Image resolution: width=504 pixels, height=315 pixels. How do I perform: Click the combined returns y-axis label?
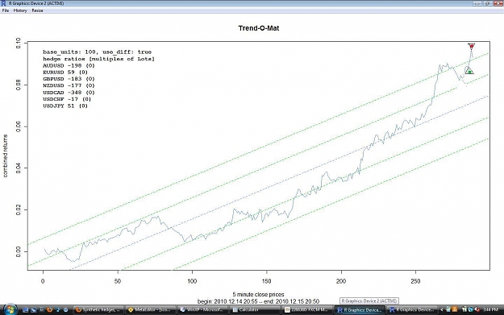pos(5,155)
